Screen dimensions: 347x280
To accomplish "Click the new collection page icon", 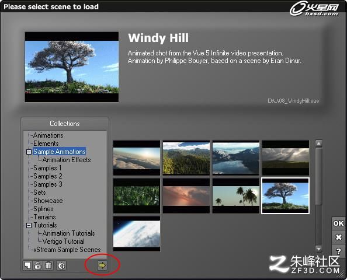I will tap(27, 265).
